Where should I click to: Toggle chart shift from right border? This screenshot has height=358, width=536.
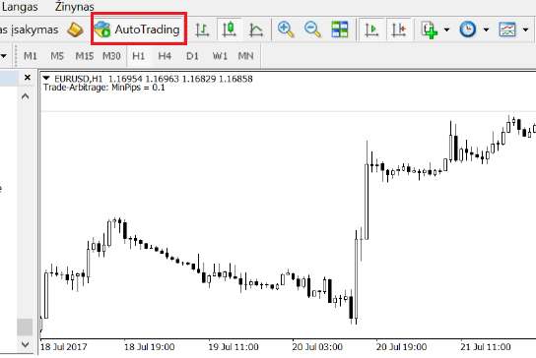[399, 30]
